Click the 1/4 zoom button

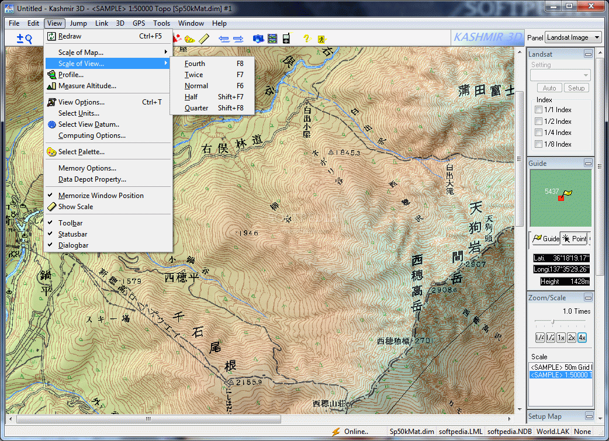(540, 338)
